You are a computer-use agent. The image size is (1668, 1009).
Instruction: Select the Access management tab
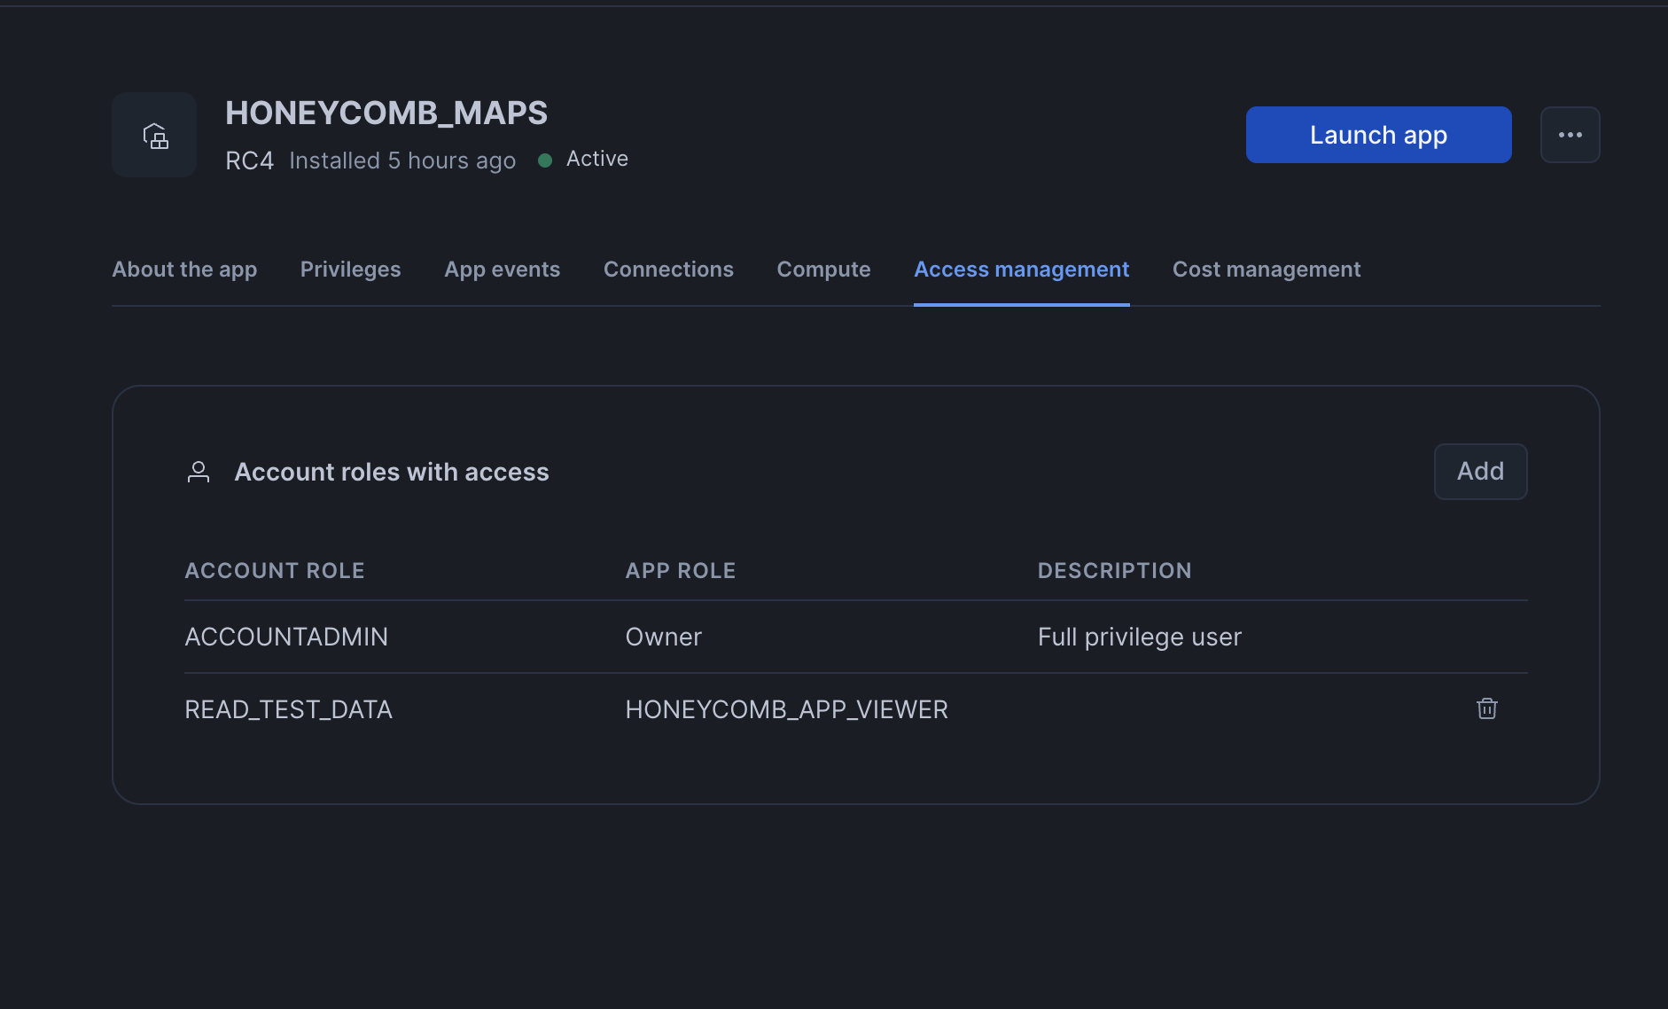[1021, 269]
